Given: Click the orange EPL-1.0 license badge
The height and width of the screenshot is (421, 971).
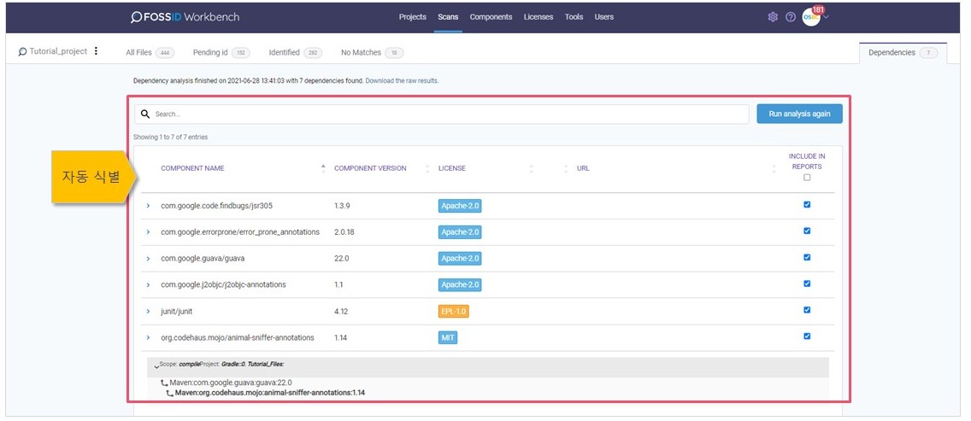Looking at the screenshot, I should point(453,312).
